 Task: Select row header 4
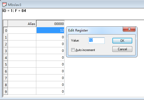[x=6, y=57]
